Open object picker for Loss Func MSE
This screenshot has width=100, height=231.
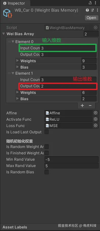(x=96, y=125)
